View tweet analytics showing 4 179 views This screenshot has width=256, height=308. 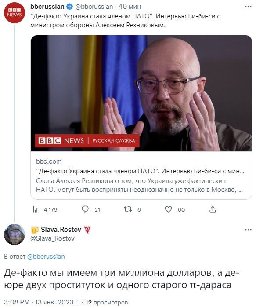pos(44,209)
